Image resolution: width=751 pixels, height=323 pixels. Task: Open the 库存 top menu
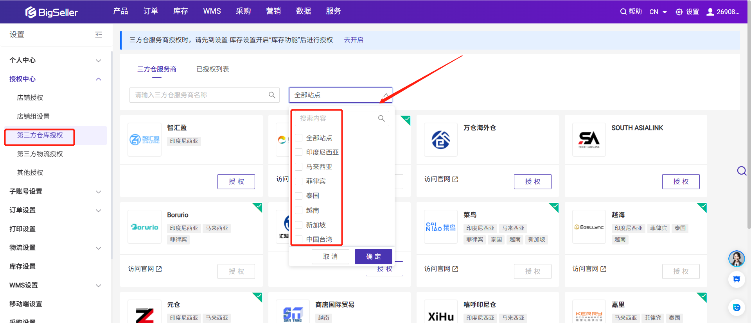[x=180, y=11]
